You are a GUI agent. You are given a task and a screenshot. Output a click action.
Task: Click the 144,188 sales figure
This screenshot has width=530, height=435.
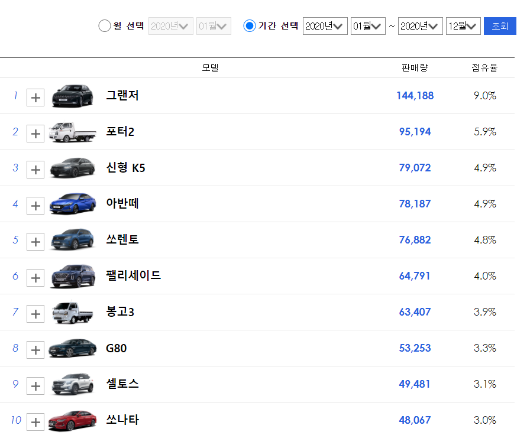415,96
